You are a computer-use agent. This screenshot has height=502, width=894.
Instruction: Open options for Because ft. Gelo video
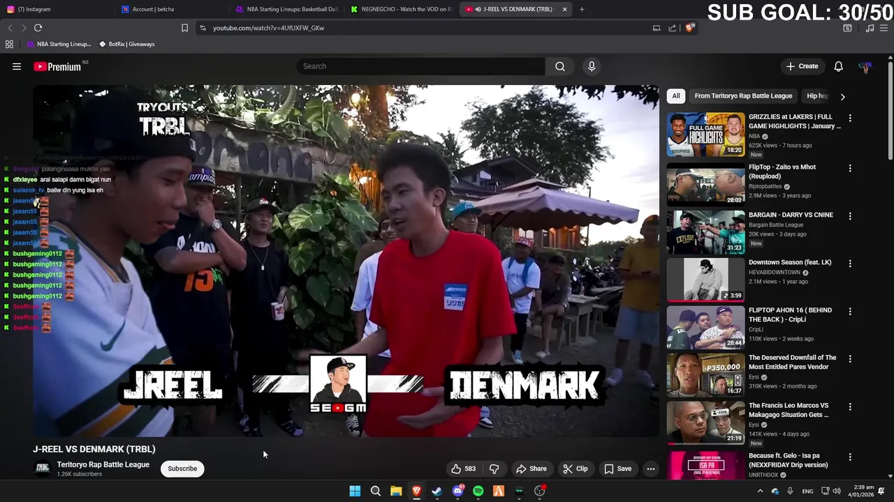coord(850,457)
